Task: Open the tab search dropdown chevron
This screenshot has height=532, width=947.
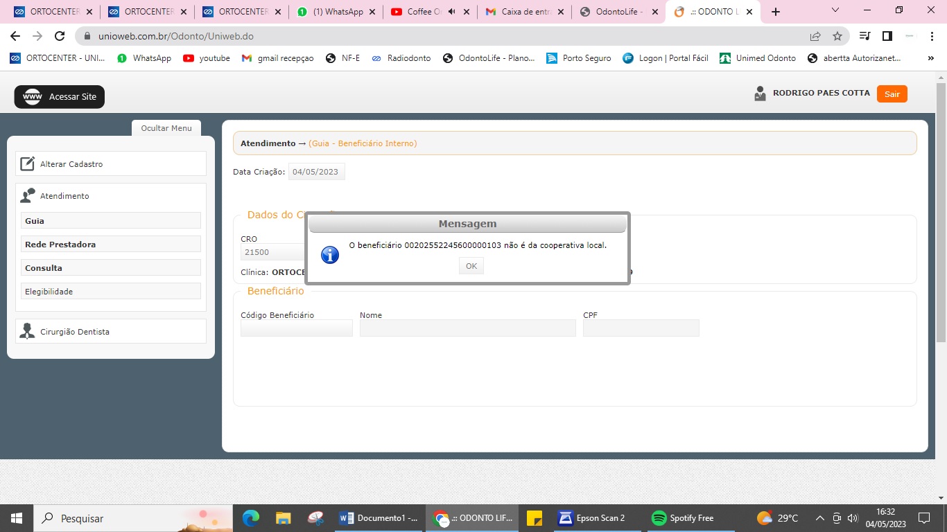Action: [835, 10]
